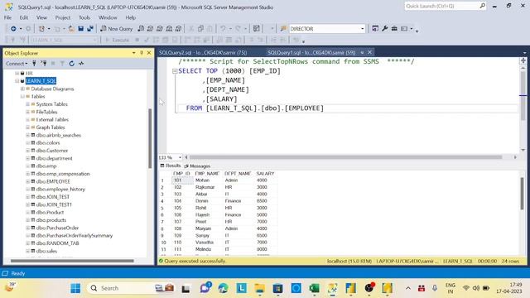
Task: Select the dbo.RANDOM_TAB table
Action: pyautogui.click(x=57, y=243)
